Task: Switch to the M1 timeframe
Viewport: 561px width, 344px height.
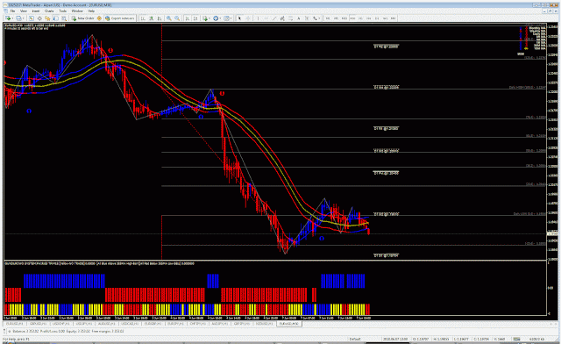Action: 328,18
